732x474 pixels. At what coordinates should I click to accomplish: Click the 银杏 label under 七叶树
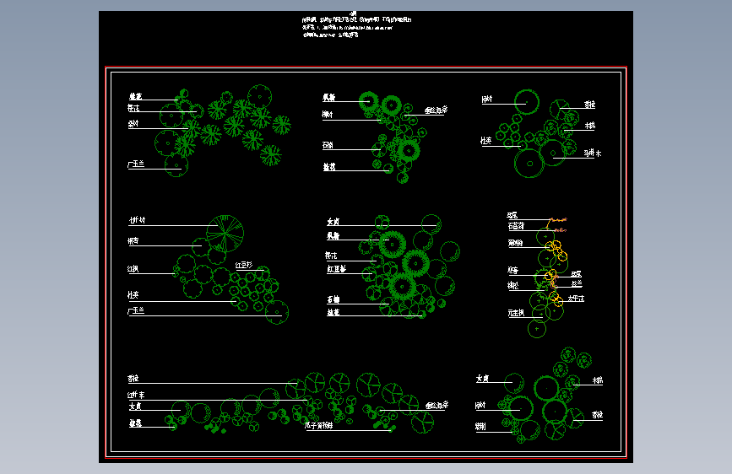click(133, 240)
